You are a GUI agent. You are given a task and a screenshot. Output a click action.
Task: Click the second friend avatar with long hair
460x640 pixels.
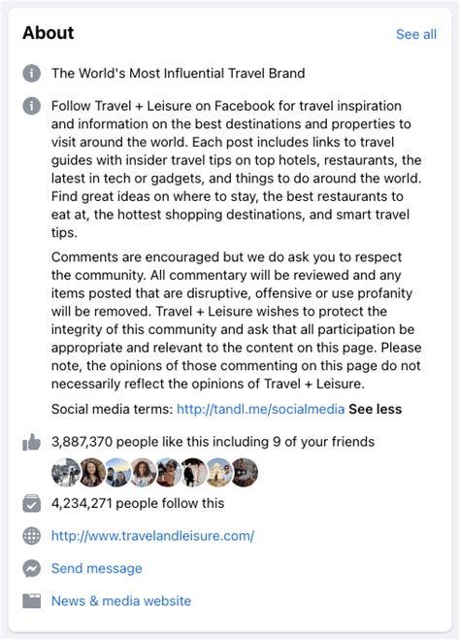(x=92, y=472)
